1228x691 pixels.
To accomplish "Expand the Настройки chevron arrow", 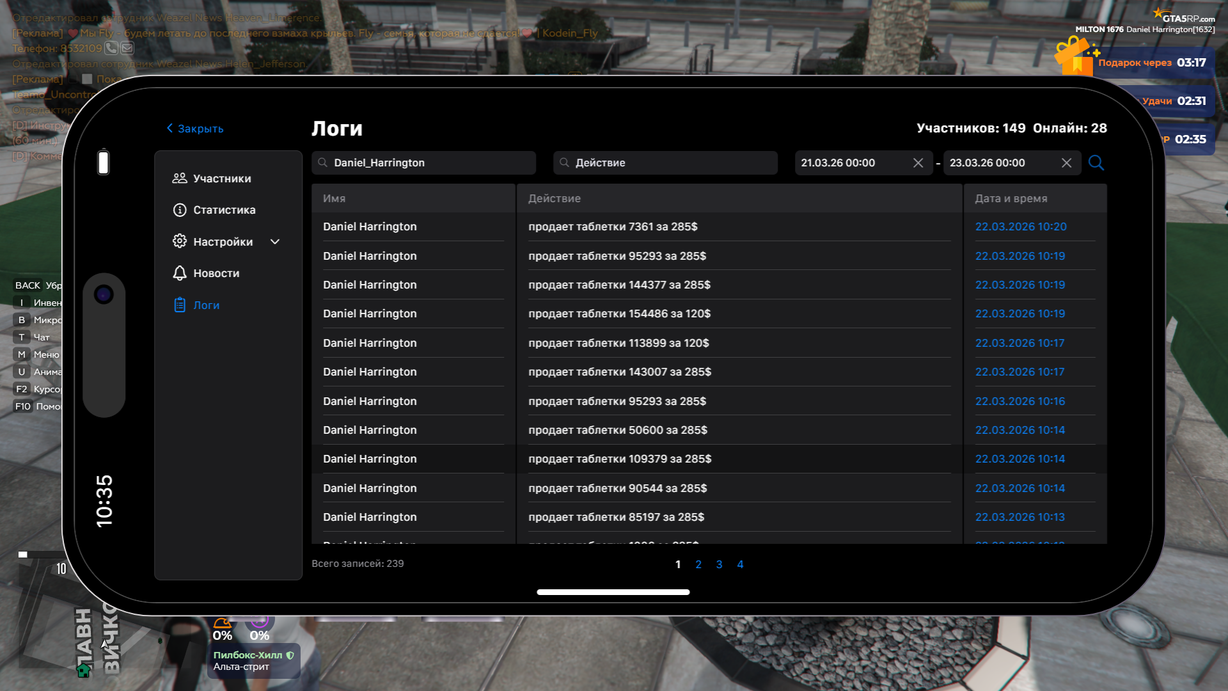I will 275,242.
